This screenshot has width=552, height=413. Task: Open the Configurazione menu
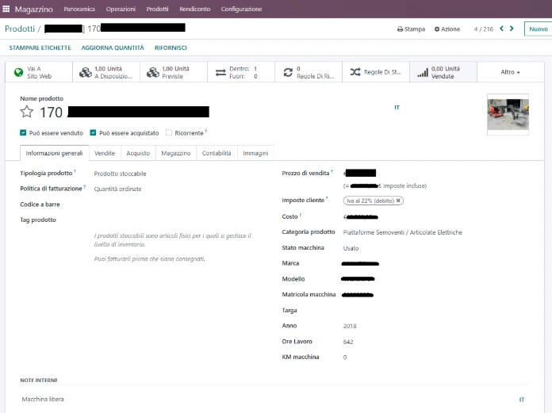pos(241,10)
